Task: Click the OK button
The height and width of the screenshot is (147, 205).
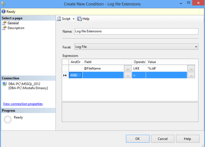Action: (x=138, y=139)
